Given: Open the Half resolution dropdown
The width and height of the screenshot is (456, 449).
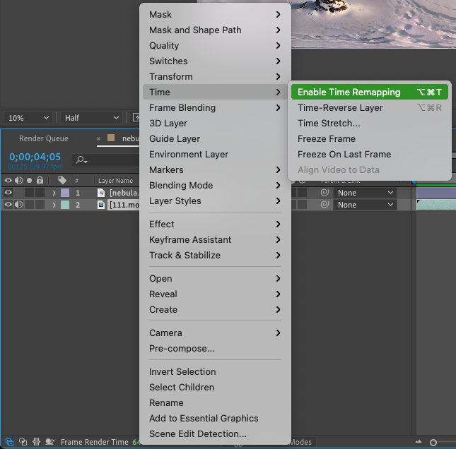Looking at the screenshot, I should click(91, 118).
